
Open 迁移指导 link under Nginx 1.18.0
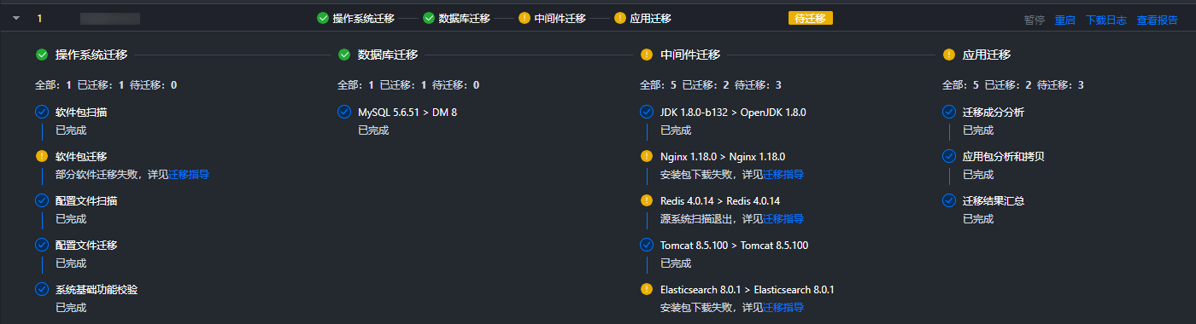coord(783,175)
